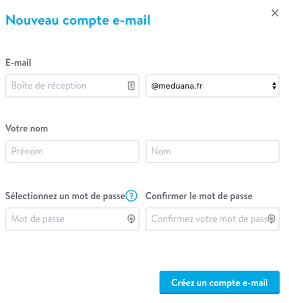This screenshot has height=303, width=289.
Task: Click into the Nom text field
Action: tap(213, 151)
